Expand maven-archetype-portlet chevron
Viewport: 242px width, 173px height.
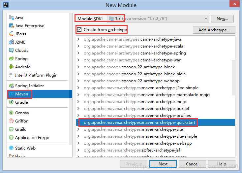(78, 109)
